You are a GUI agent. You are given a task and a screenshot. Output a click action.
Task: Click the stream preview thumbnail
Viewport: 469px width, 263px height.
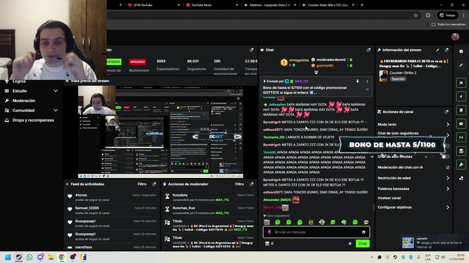(x=160, y=132)
